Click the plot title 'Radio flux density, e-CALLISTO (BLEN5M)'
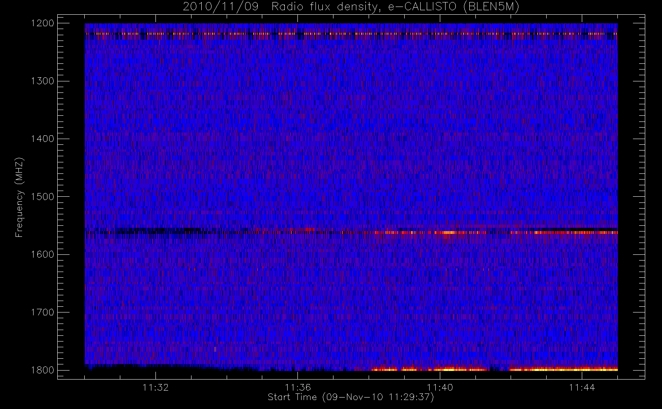Screen dimensions: 662x409 click(x=395, y=7)
